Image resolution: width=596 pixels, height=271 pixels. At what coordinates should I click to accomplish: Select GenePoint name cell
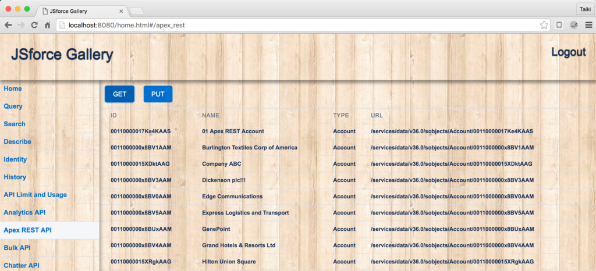click(x=216, y=229)
